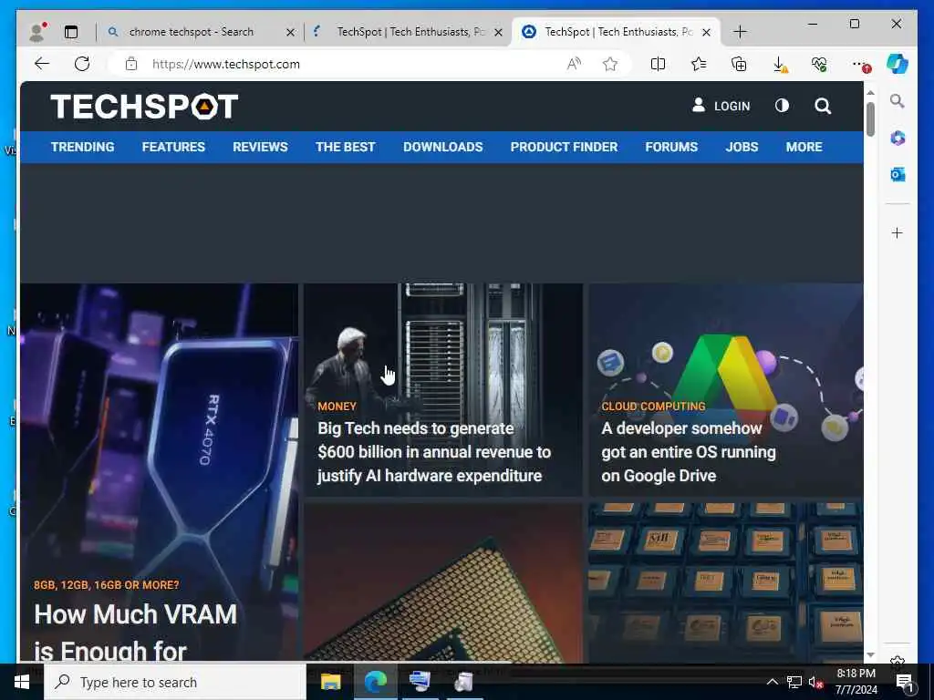Add this page to favorites star
Screen dimensions: 934x700
(610, 64)
